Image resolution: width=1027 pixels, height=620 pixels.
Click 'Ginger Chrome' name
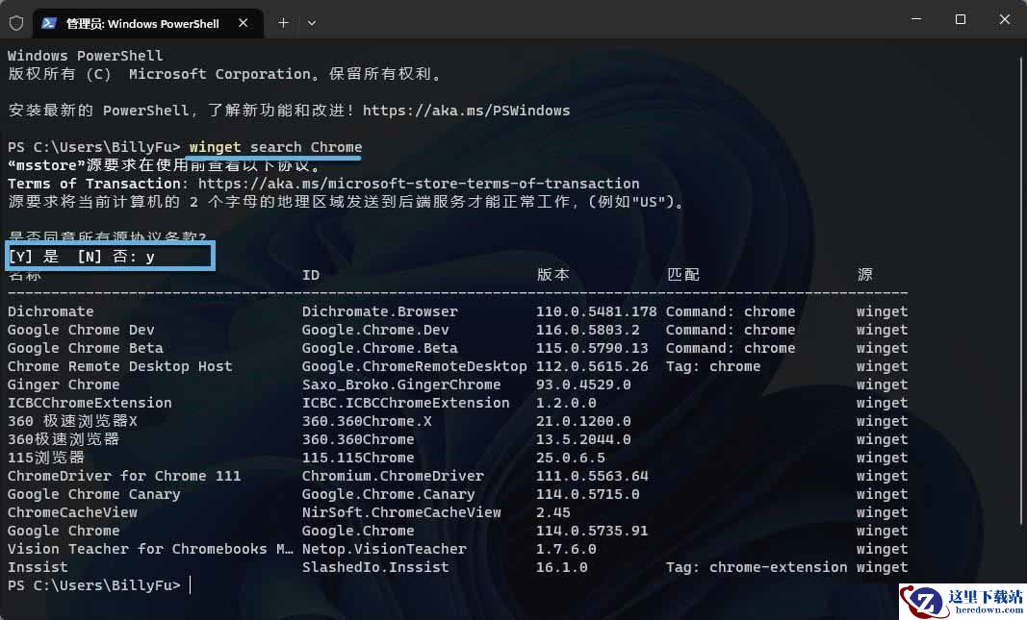tap(64, 385)
